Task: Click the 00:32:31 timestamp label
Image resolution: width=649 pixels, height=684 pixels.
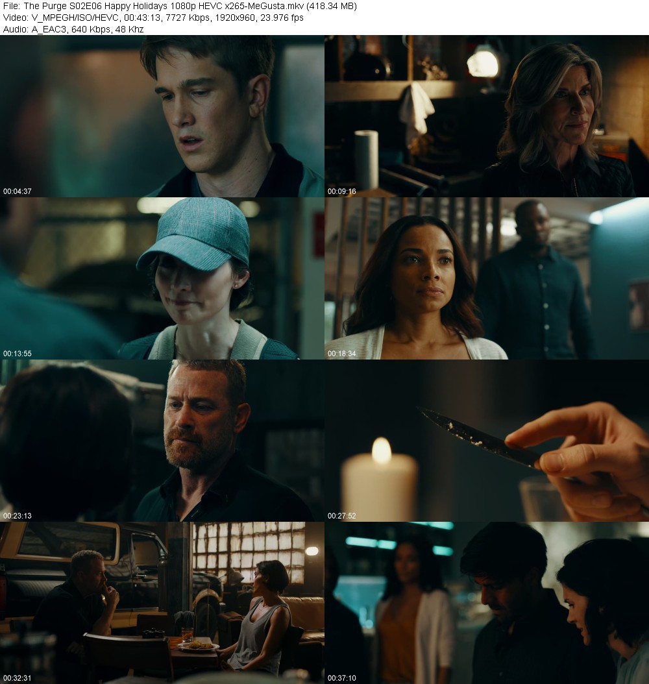Action: pyautogui.click(x=18, y=678)
